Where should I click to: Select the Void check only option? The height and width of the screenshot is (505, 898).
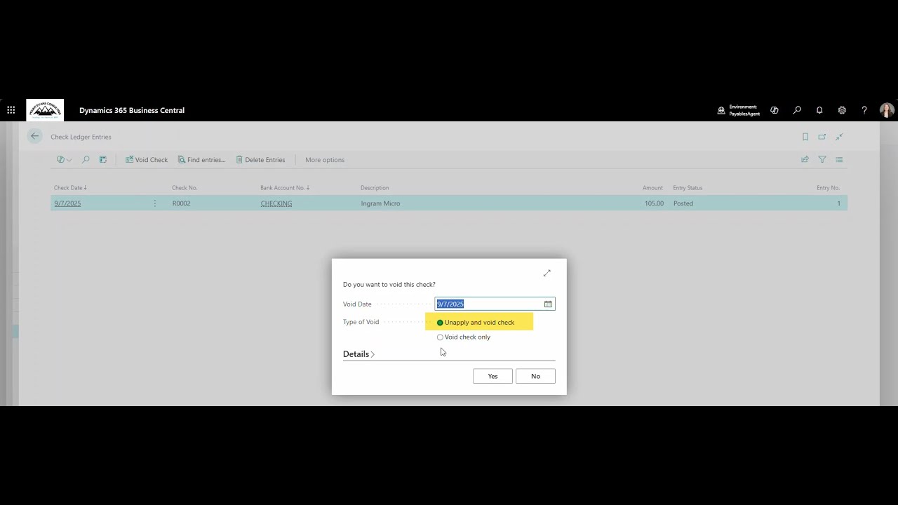[x=464, y=337]
